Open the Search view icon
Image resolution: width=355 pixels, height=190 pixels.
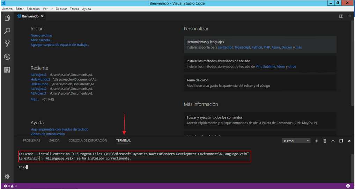pyautogui.click(x=7, y=31)
